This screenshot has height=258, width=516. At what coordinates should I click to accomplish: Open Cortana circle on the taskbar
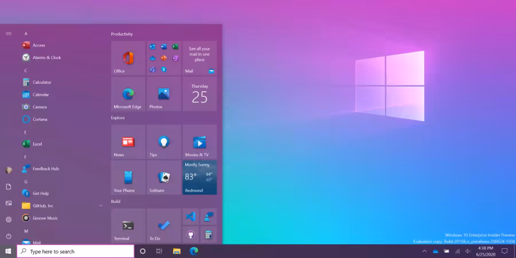[x=143, y=252]
